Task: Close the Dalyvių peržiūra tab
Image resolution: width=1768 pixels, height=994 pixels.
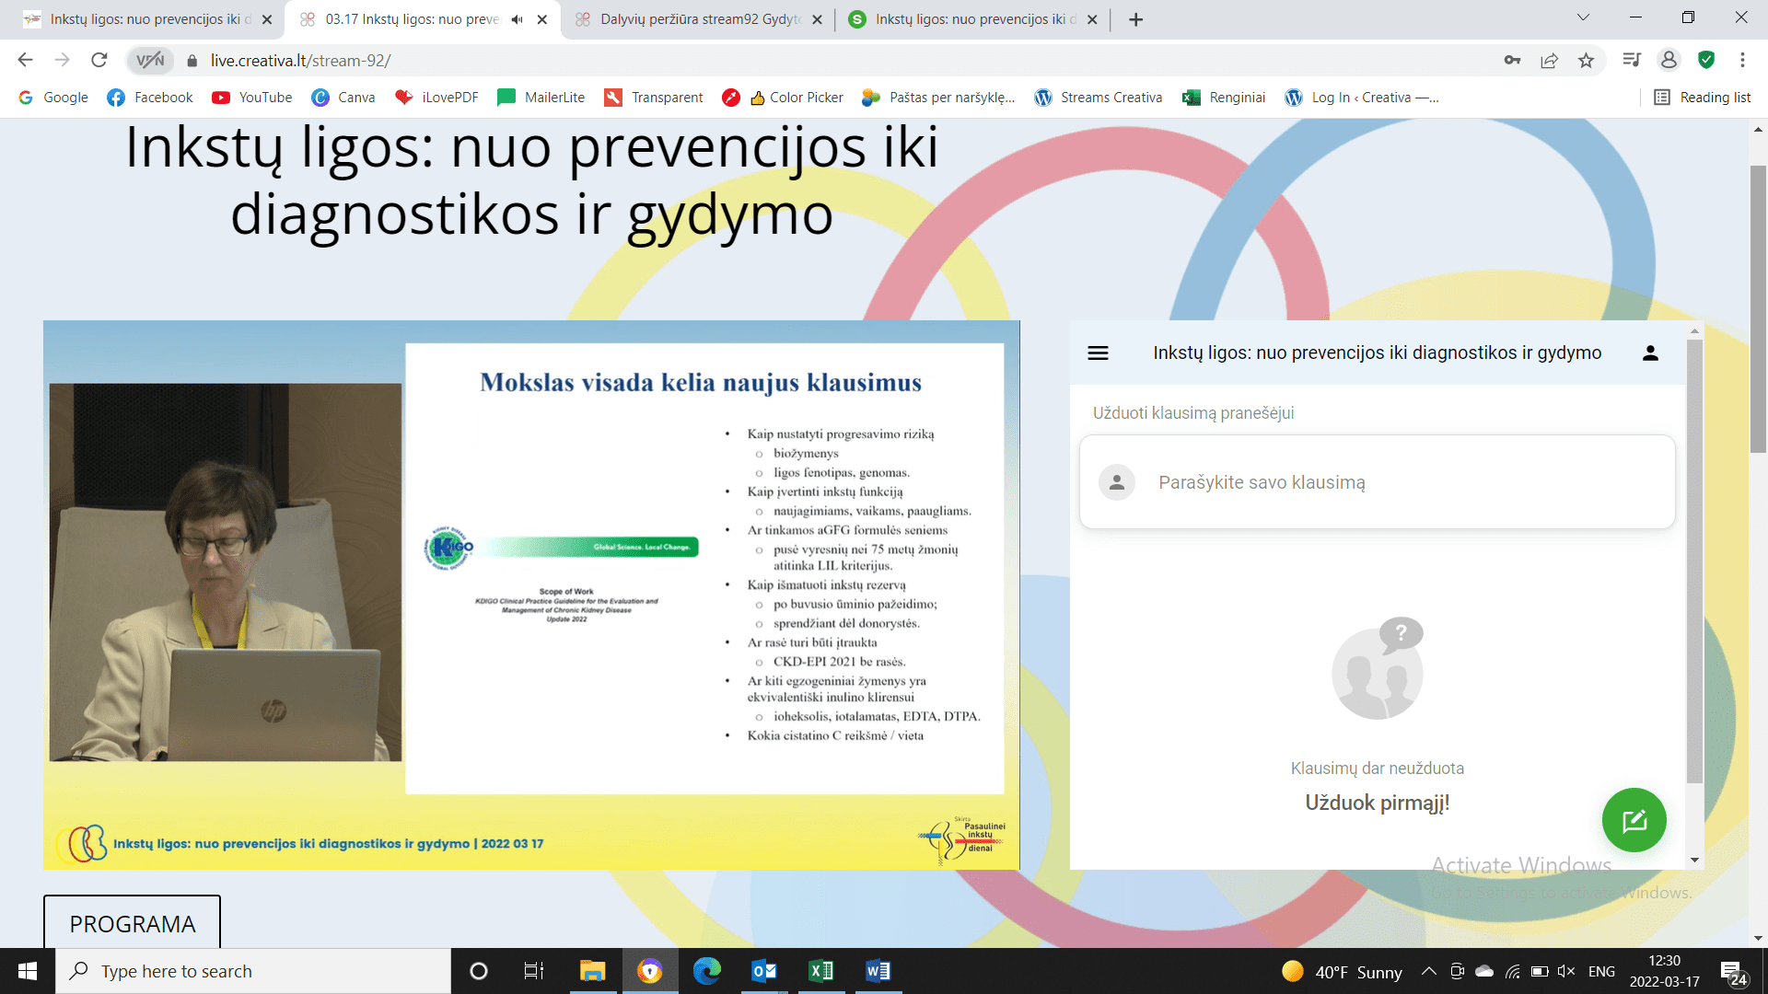Action: tap(817, 19)
